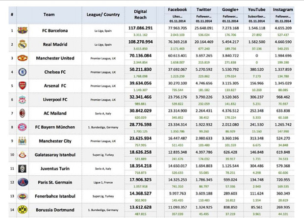Viewport: 304px width, 218px height.
Task: Click the Manchester United club crest
Action: tap(23, 58)
